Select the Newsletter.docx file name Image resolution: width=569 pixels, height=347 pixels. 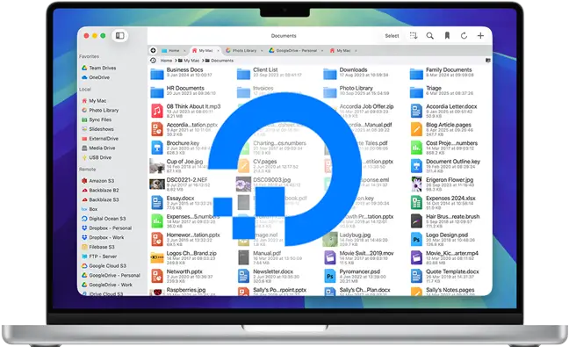click(273, 271)
